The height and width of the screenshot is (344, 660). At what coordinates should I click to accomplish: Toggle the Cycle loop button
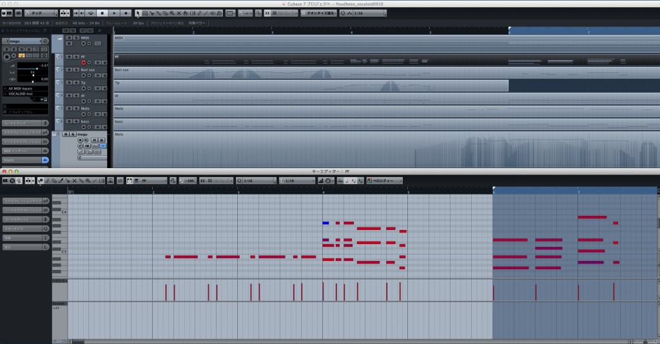click(x=91, y=13)
